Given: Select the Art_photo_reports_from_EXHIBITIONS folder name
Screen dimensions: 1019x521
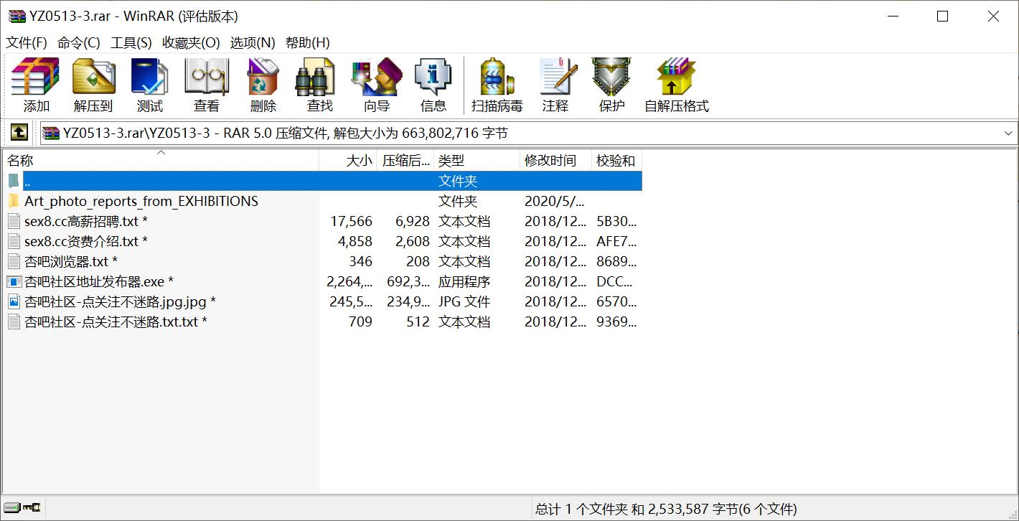Looking at the screenshot, I should 141,201.
